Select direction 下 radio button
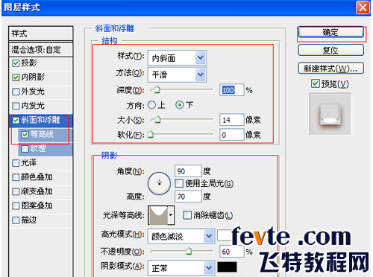Viewport: 373px width, 277px height. point(180,105)
